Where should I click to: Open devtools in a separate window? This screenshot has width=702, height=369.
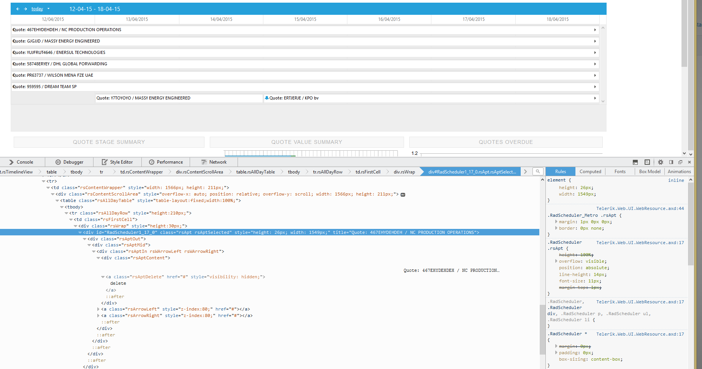point(680,162)
